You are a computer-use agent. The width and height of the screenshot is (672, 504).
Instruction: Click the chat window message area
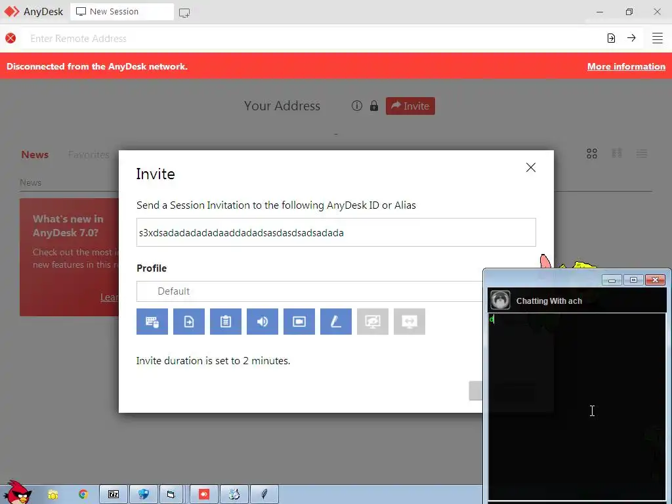pyautogui.click(x=577, y=406)
